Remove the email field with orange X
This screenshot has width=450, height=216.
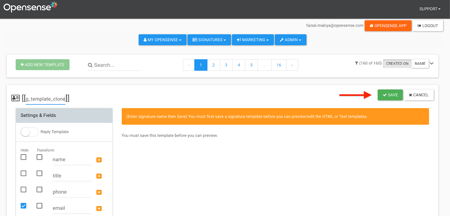(99, 208)
